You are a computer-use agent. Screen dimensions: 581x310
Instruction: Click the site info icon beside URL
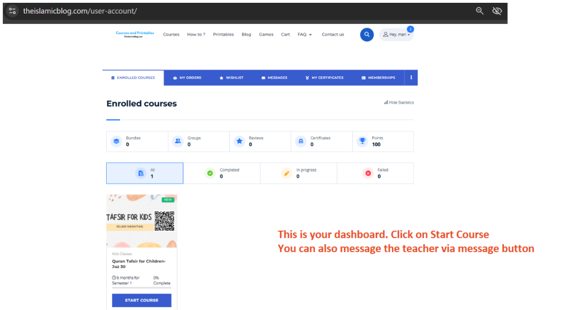tap(12, 11)
